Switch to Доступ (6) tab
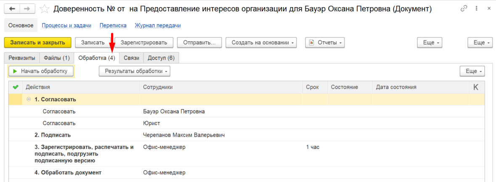This screenshot has width=496, height=182. click(161, 58)
